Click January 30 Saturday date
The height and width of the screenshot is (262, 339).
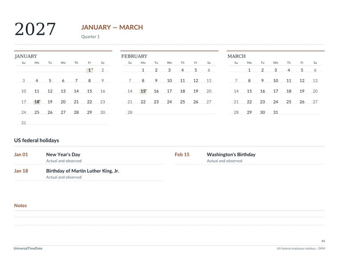103,112
